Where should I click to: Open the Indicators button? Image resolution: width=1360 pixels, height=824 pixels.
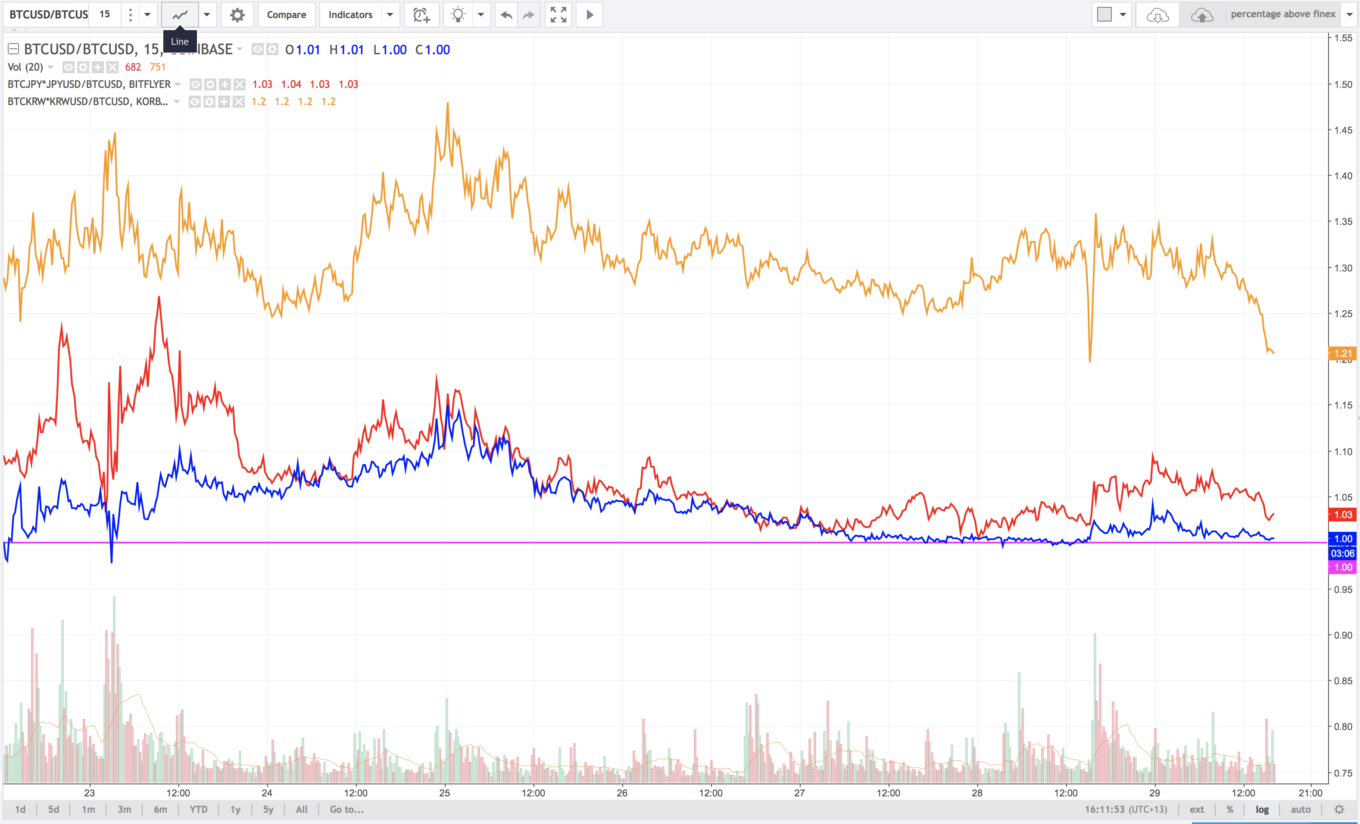coord(350,15)
